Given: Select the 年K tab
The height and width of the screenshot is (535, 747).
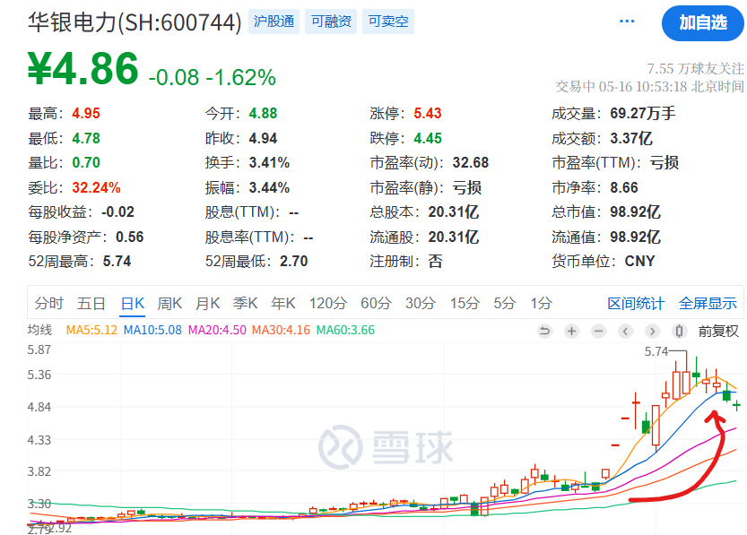Looking at the screenshot, I should 283,303.
